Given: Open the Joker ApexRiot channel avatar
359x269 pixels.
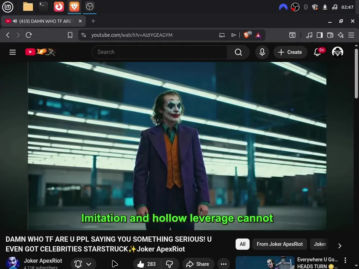Looking at the screenshot, I should [13, 263].
